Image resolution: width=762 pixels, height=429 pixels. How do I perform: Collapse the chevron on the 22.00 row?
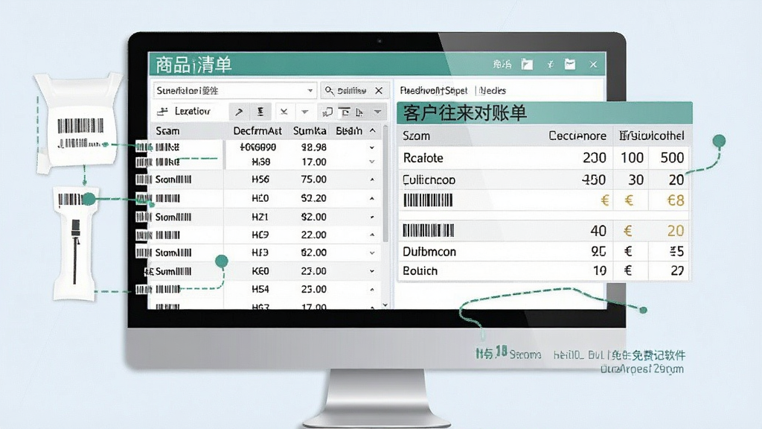(372, 235)
